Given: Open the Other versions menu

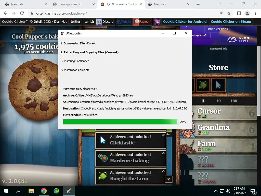Looking at the screenshot, I should point(217,29).
